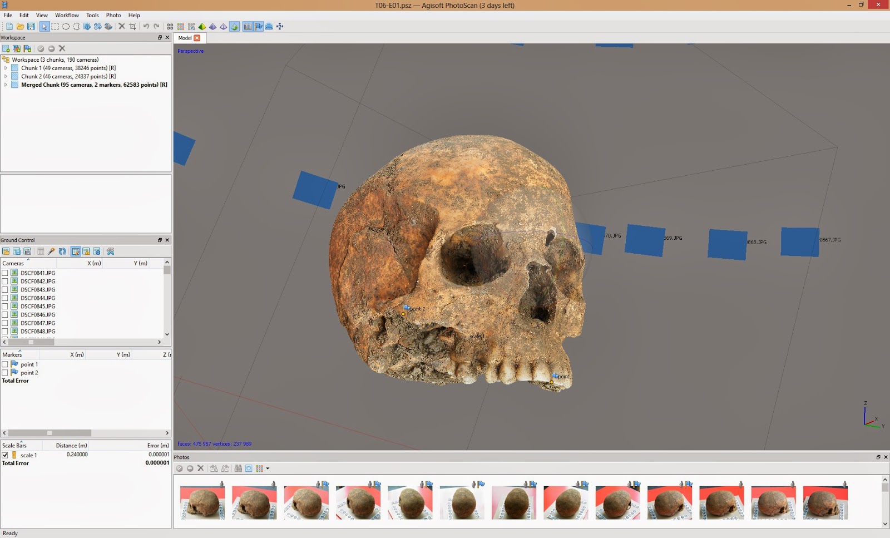Click the Optimize wand icon in Ground Control

click(51, 251)
